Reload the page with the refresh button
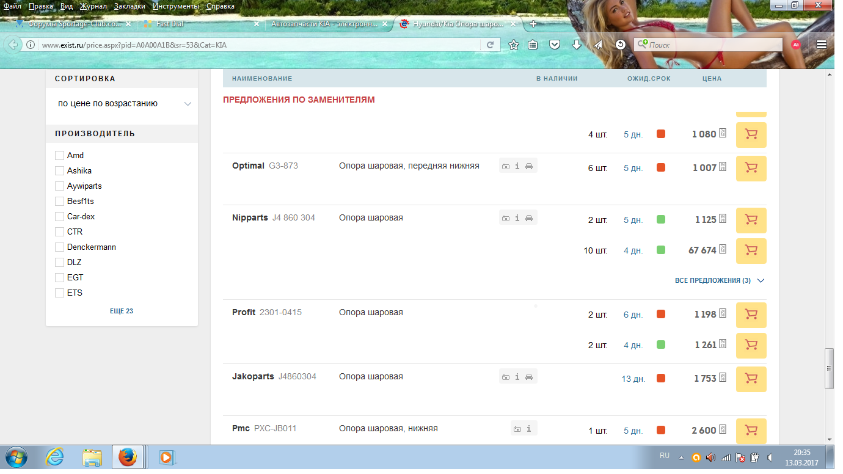Screen dimensions: 843x474 click(x=490, y=45)
